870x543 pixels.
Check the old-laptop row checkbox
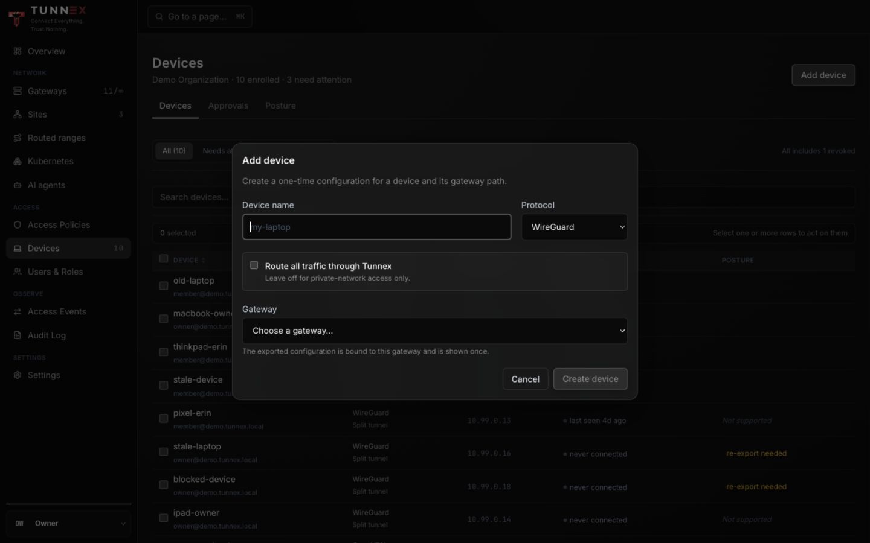[x=164, y=285]
